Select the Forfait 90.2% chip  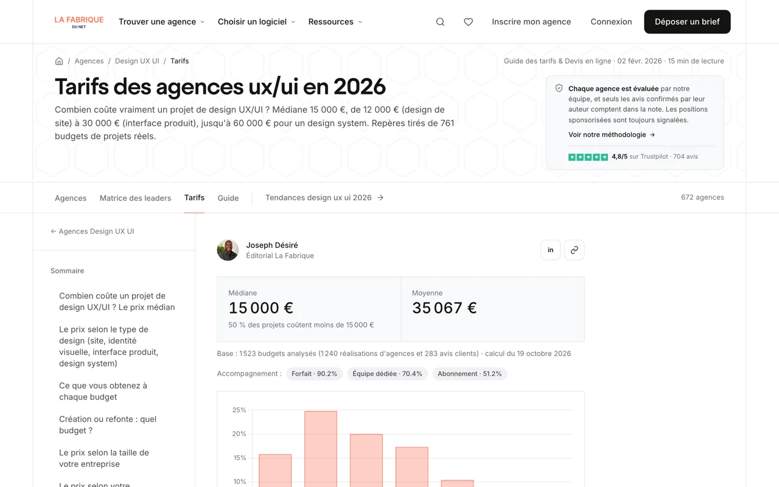coord(314,374)
